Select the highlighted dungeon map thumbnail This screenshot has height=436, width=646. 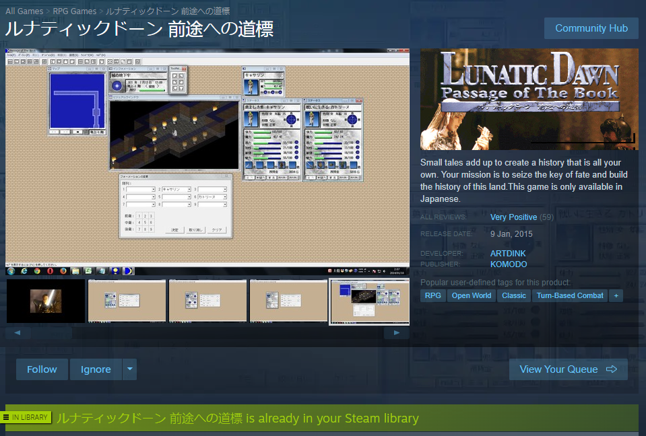click(x=370, y=301)
